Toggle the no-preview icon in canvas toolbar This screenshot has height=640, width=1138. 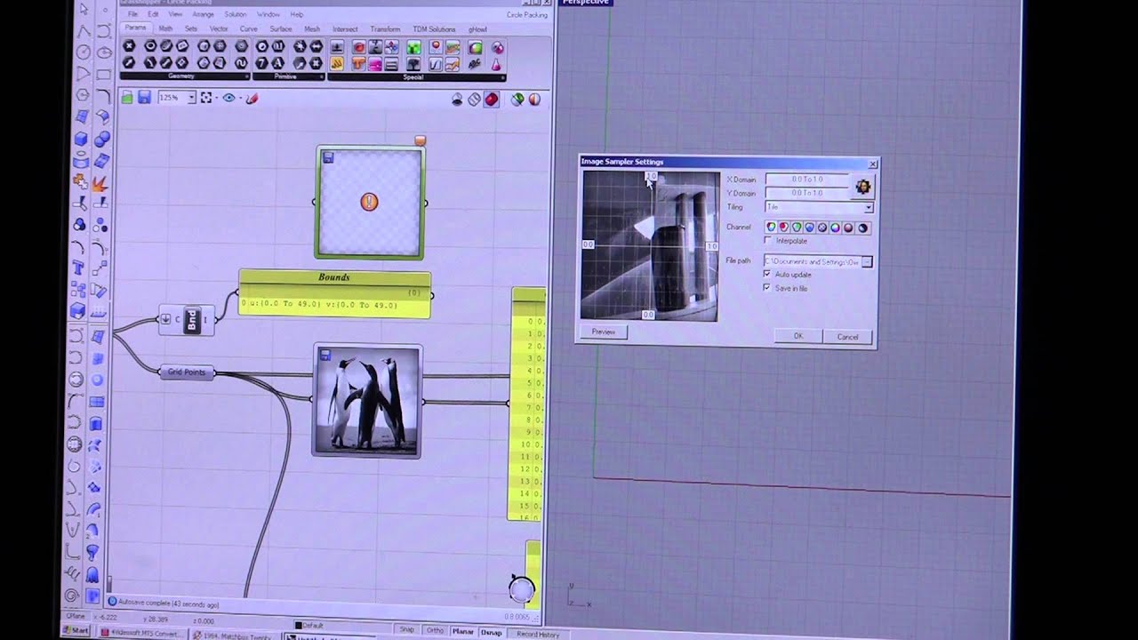point(457,99)
